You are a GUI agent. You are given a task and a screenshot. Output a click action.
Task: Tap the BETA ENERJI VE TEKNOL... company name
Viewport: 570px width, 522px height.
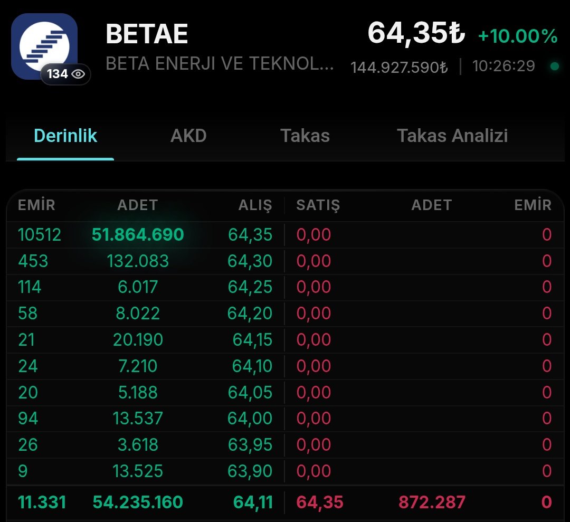[x=220, y=64]
